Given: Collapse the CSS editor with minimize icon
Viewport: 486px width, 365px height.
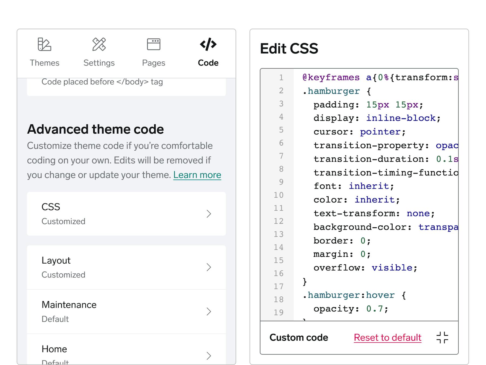Looking at the screenshot, I should coord(442,338).
